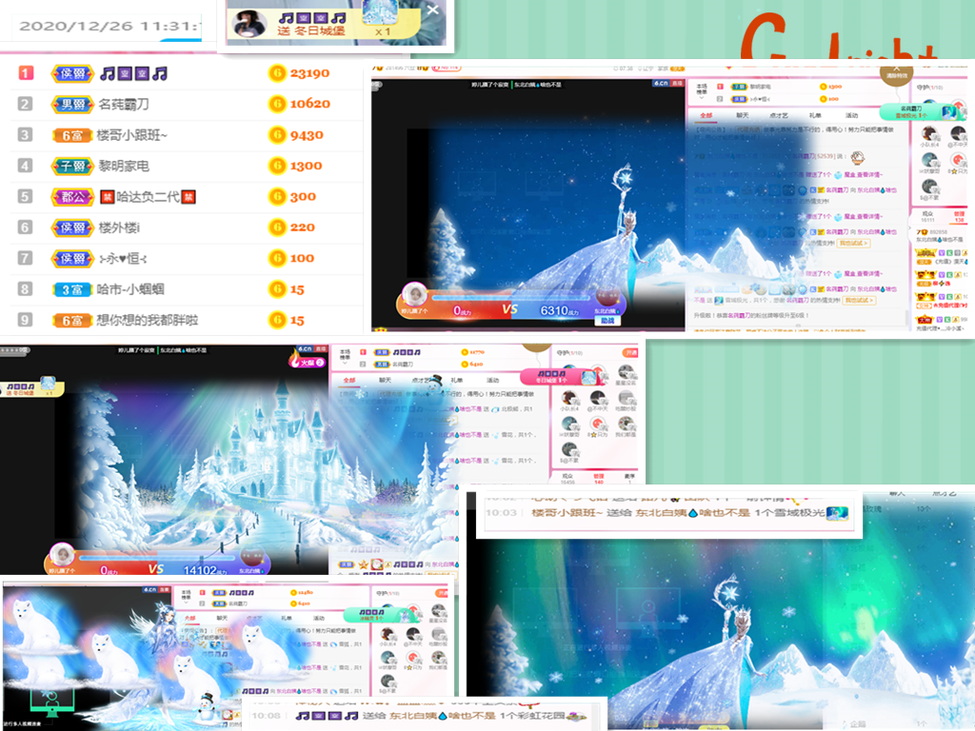Click 彩虹花园 gift icon in 10:08 message
975x731 pixels.
(576, 716)
